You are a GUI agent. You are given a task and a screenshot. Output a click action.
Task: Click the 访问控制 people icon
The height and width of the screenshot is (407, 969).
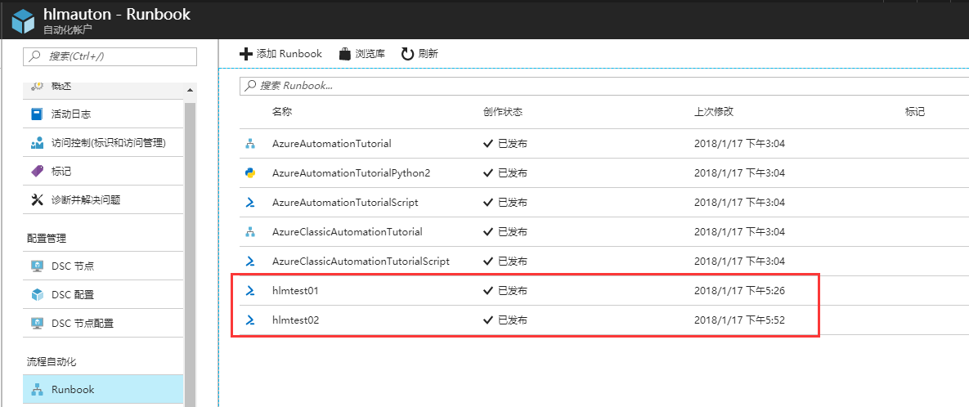[x=37, y=143]
